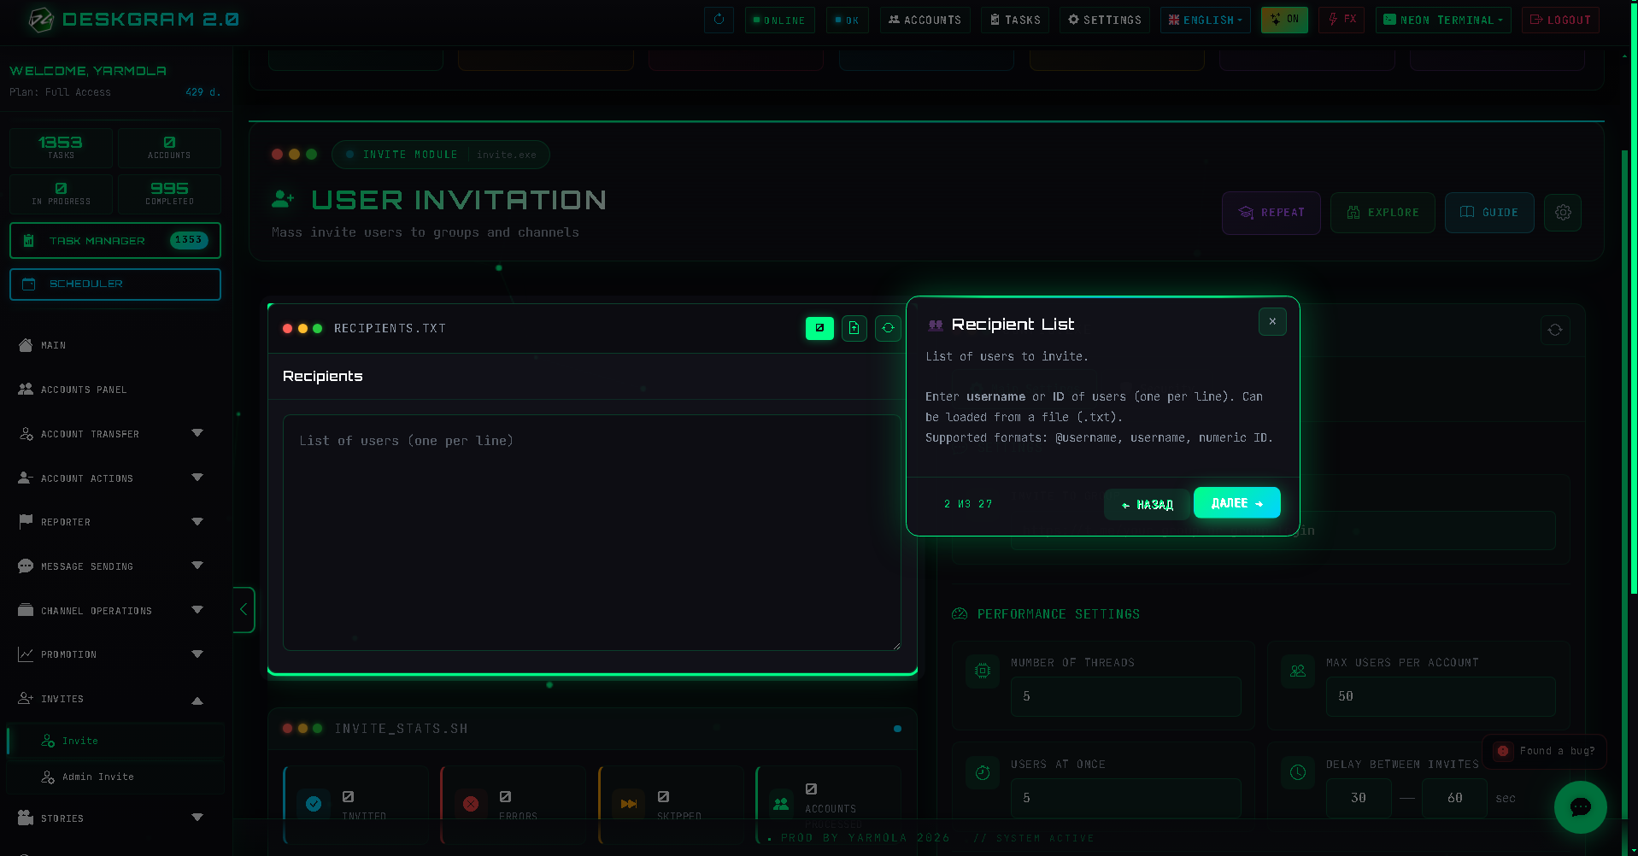Viewport: 1638px width, 856px height.
Task: Collapse the sidebar with the arrow handle
Action: (x=244, y=610)
